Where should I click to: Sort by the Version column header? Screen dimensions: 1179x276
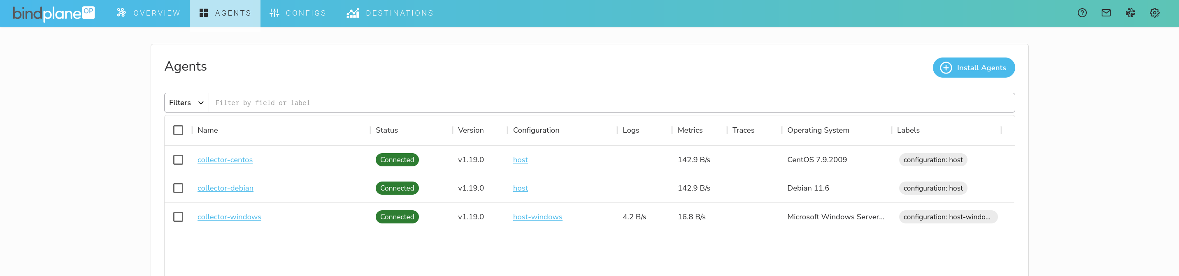tap(470, 130)
